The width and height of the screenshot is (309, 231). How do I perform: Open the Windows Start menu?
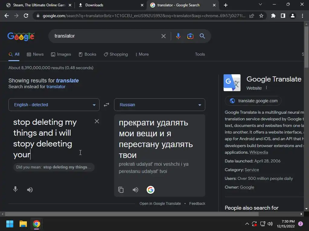click(x=10, y=224)
